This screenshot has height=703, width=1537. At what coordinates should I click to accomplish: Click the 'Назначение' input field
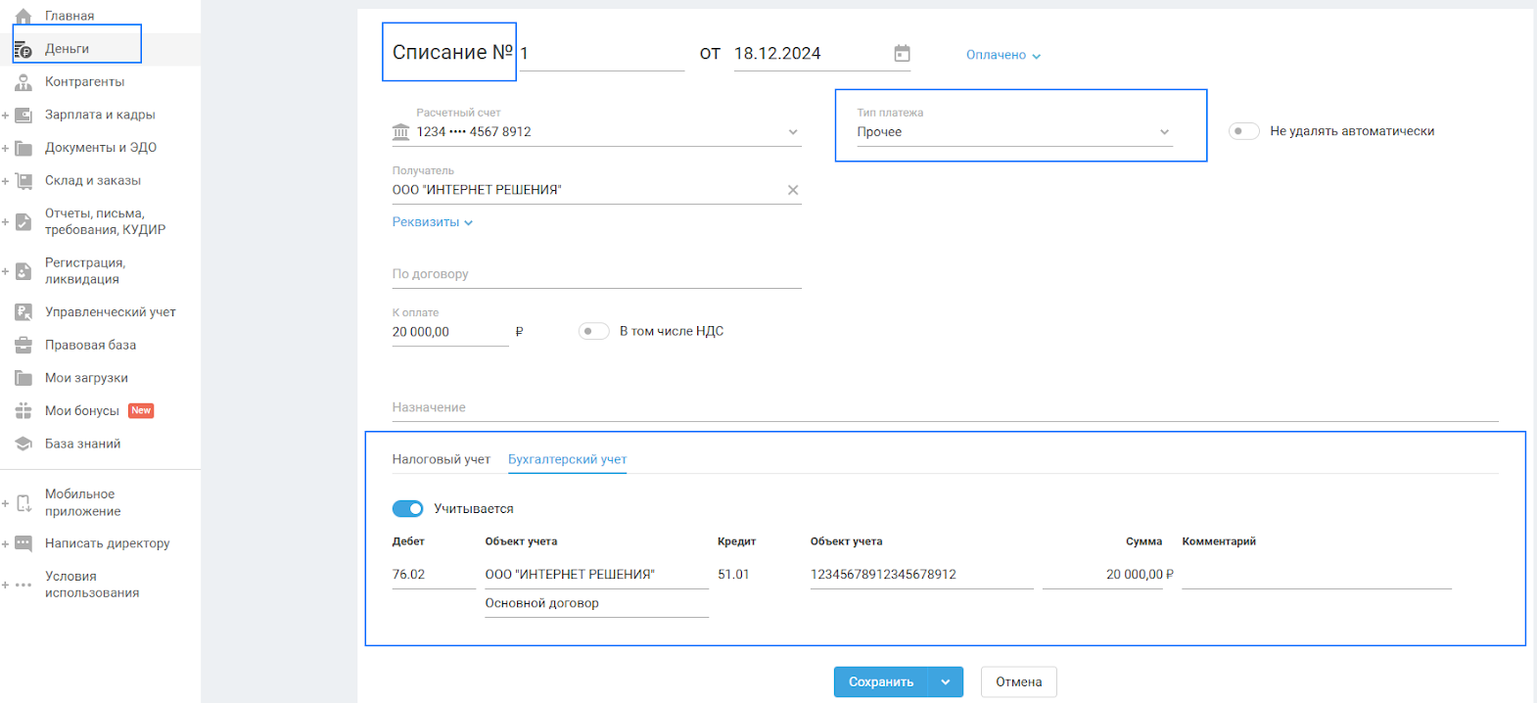pos(944,408)
